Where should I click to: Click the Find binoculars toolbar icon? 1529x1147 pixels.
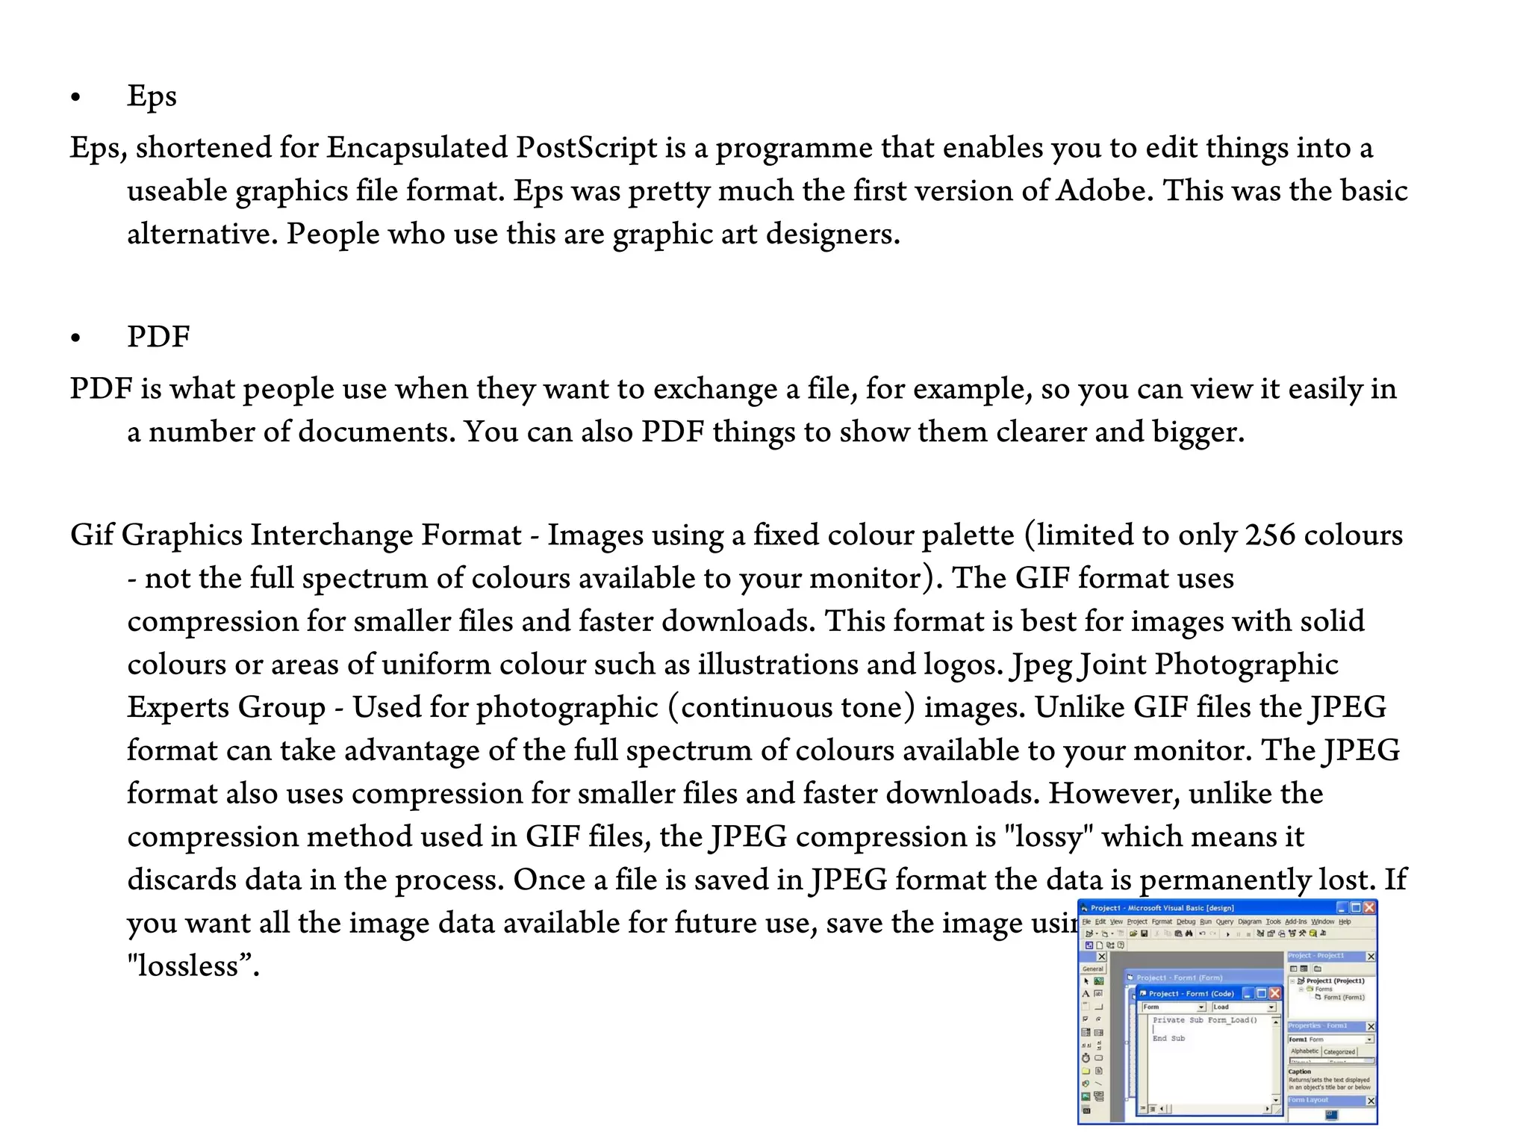(x=1189, y=933)
